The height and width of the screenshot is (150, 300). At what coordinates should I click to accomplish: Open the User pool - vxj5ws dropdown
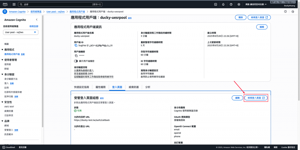pyautogui.click(x=21, y=32)
